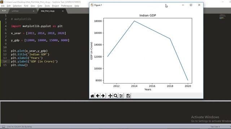
Task: Click the tab scroll right arrow
Action: tap(5, 11)
